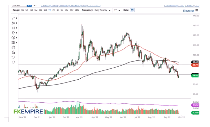
Task: Click the Compare toolbar button
Action: click(x=75, y=5)
